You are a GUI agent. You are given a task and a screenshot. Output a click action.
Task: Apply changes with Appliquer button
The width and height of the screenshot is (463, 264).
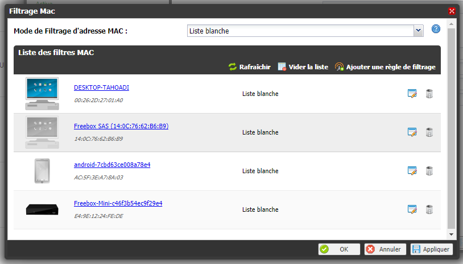[x=431, y=249]
